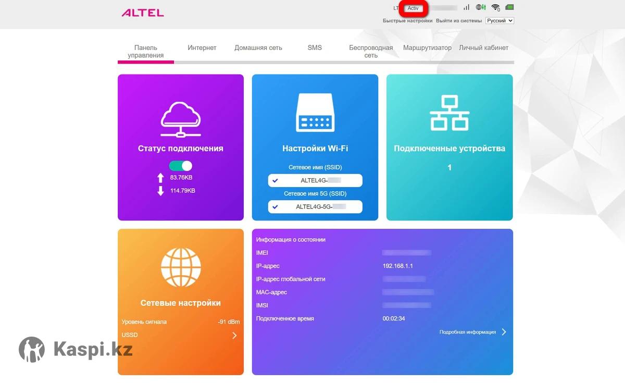Select the ALTEL4G-5G SSID field
The image size is (625, 383).
(315, 206)
